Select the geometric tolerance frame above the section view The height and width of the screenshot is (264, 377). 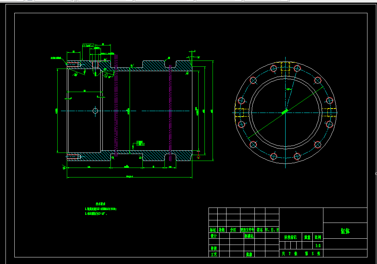(x=88, y=45)
